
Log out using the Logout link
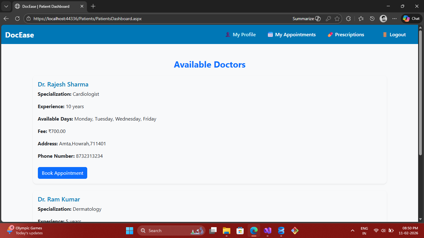click(394, 35)
